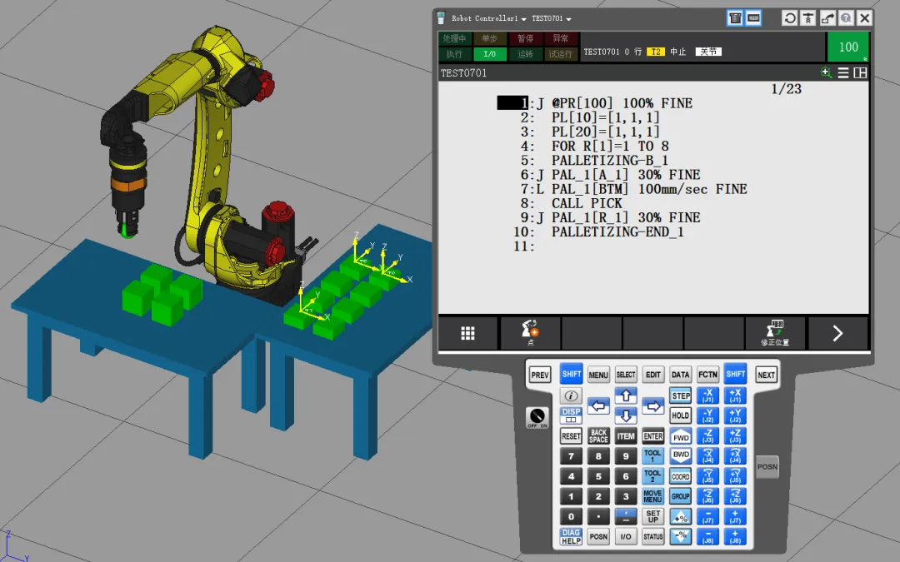Click the green 100% speed override indicator

click(x=847, y=47)
